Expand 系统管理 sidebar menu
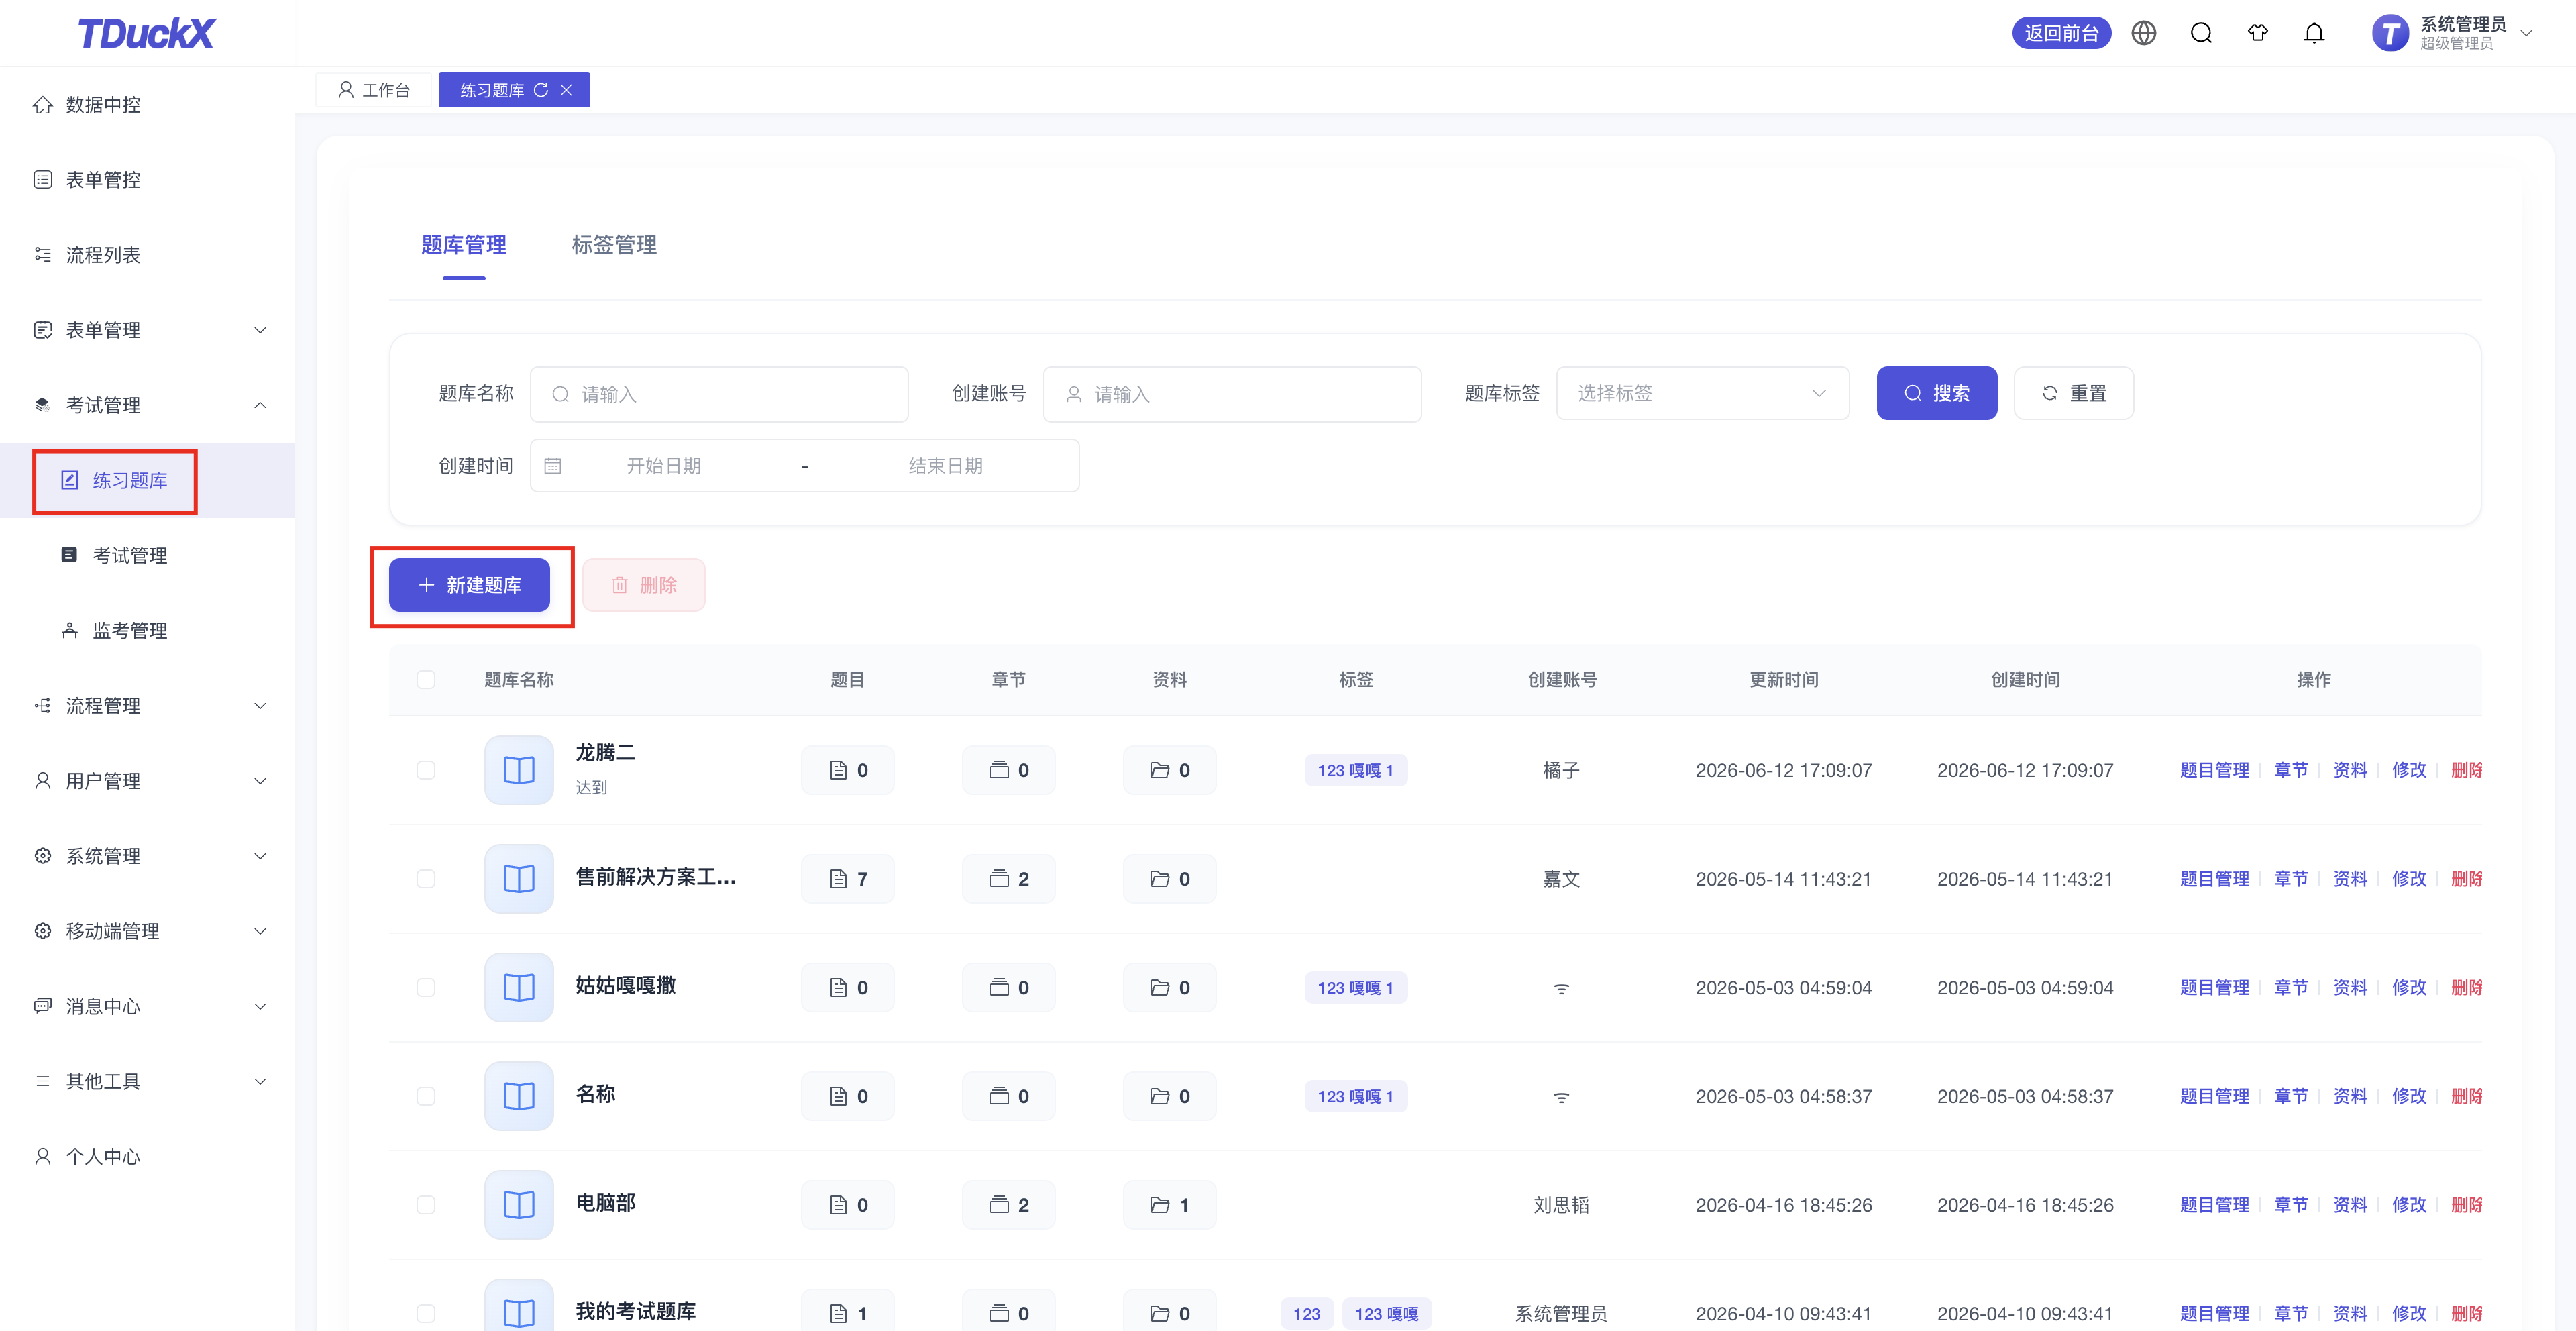 pos(147,856)
